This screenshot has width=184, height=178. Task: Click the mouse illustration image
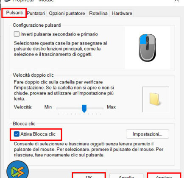click(x=147, y=48)
